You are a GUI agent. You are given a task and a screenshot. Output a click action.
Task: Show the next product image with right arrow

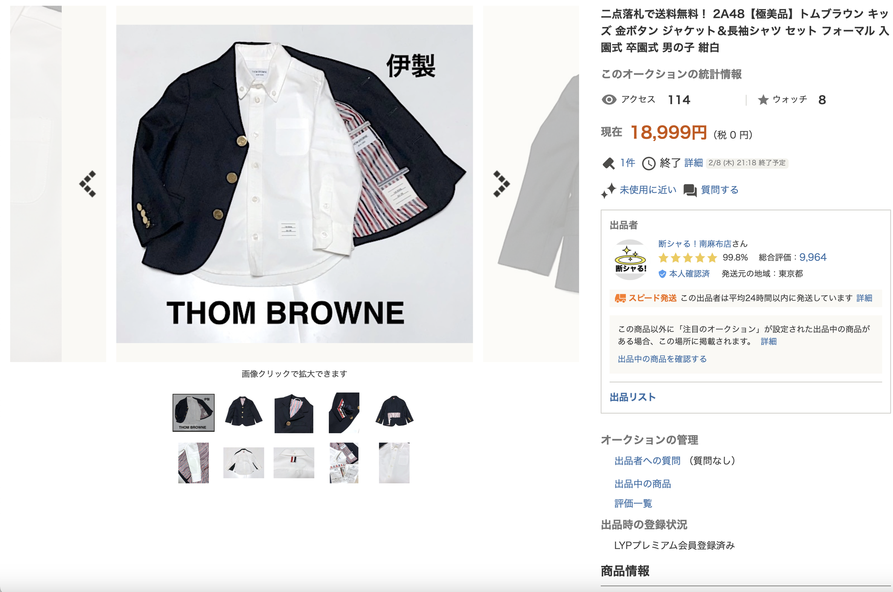point(501,184)
